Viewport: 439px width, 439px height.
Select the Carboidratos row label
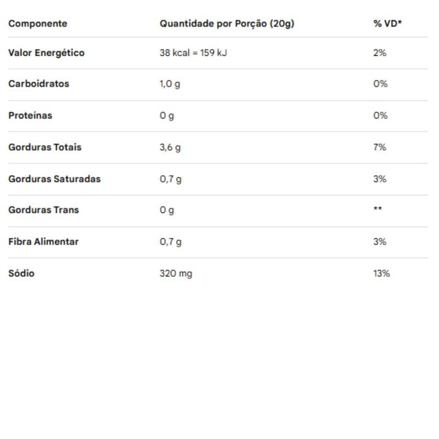coord(38,84)
